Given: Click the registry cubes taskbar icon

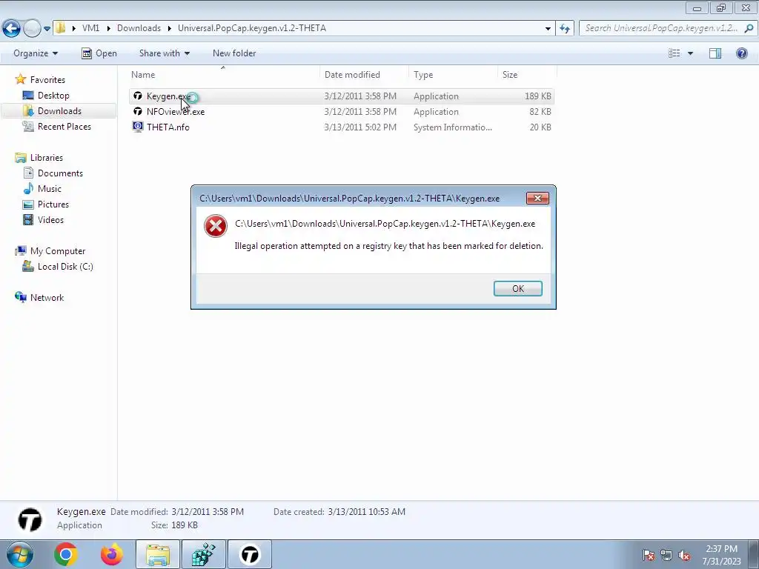Looking at the screenshot, I should click(x=204, y=554).
